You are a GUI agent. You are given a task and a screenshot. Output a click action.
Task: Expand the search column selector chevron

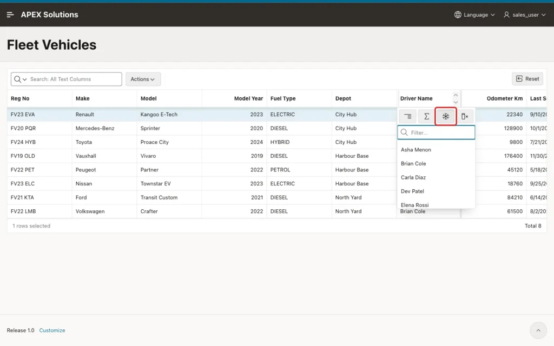pyautogui.click(x=25, y=79)
